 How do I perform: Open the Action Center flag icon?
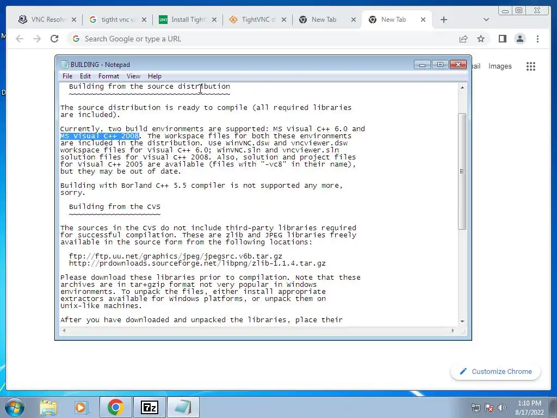[x=489, y=408]
